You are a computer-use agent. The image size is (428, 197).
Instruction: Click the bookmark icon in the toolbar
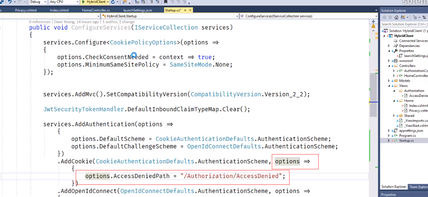pyautogui.click(x=165, y=2)
